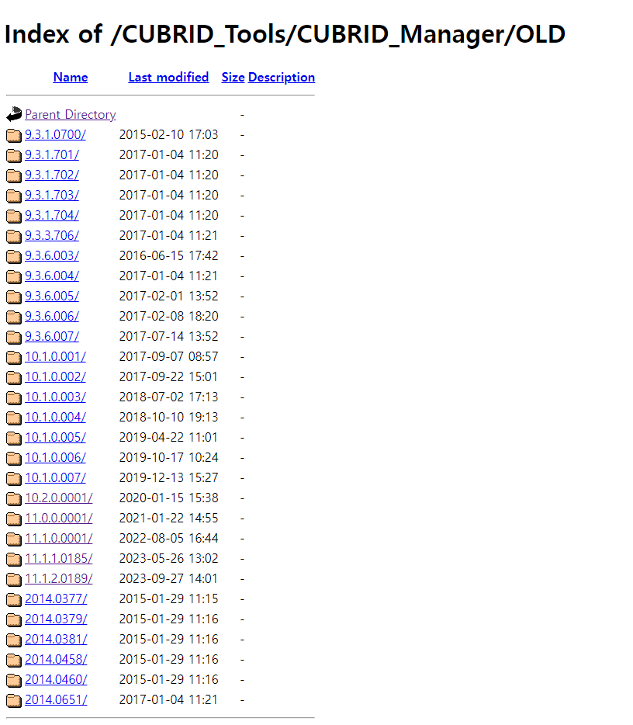Viewport: 633px width, 725px height.
Task: Open the 9.3.1.703/ directory link
Action: coord(52,195)
